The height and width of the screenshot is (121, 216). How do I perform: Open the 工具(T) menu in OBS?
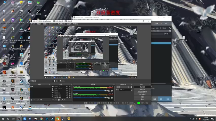pos(69,24)
